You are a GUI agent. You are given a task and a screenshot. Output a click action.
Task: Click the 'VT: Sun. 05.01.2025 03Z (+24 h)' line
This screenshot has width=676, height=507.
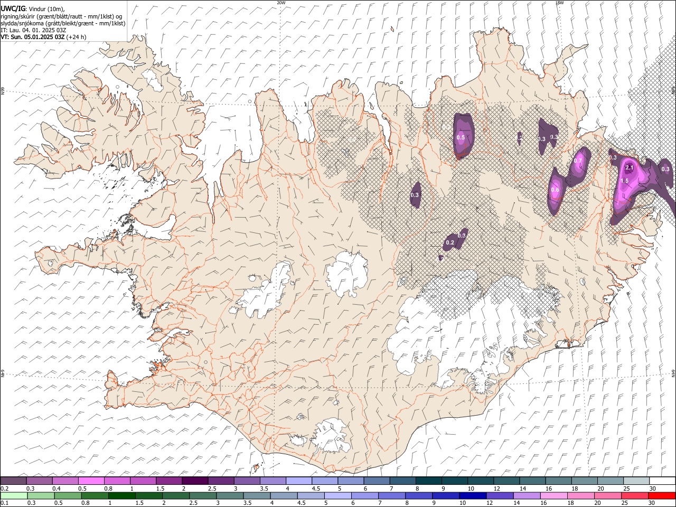(x=43, y=37)
